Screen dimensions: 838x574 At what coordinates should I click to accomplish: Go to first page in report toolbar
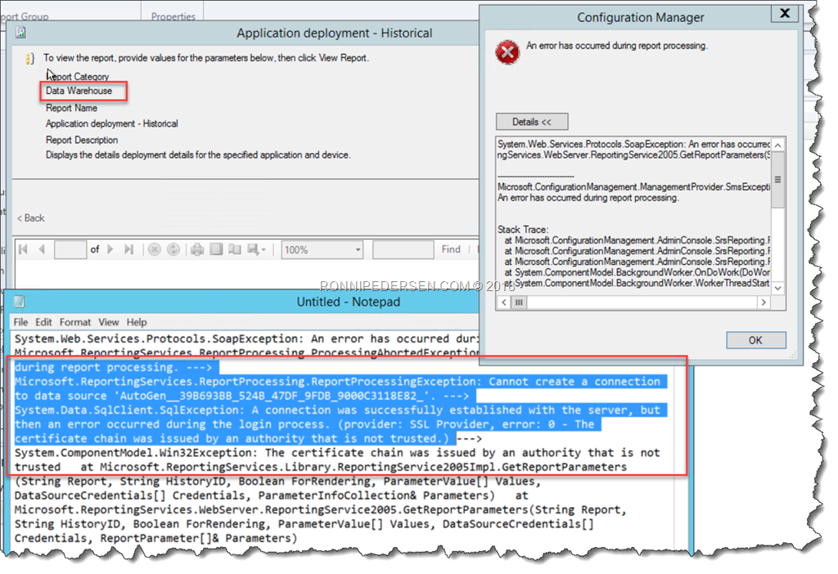pos(23,249)
